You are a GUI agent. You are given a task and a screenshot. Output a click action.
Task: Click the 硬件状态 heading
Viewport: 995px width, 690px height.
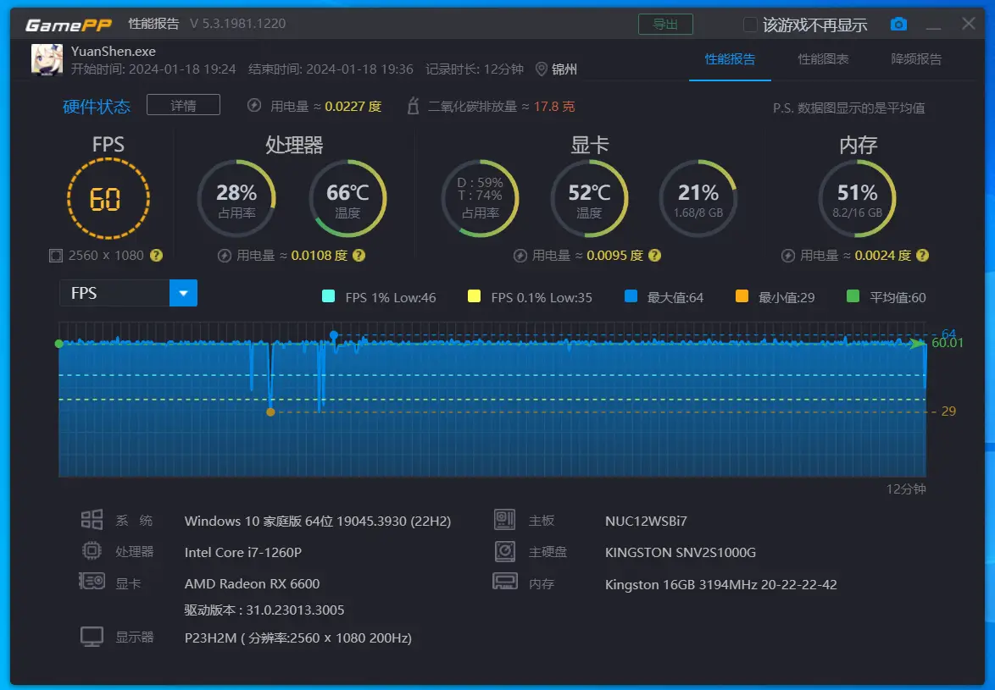97,106
